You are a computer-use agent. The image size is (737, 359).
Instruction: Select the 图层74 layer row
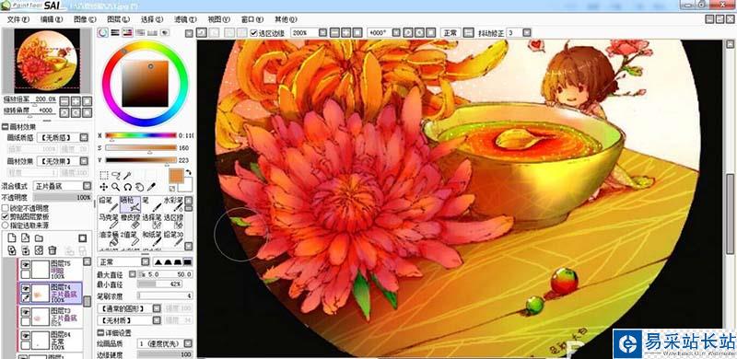coord(50,293)
